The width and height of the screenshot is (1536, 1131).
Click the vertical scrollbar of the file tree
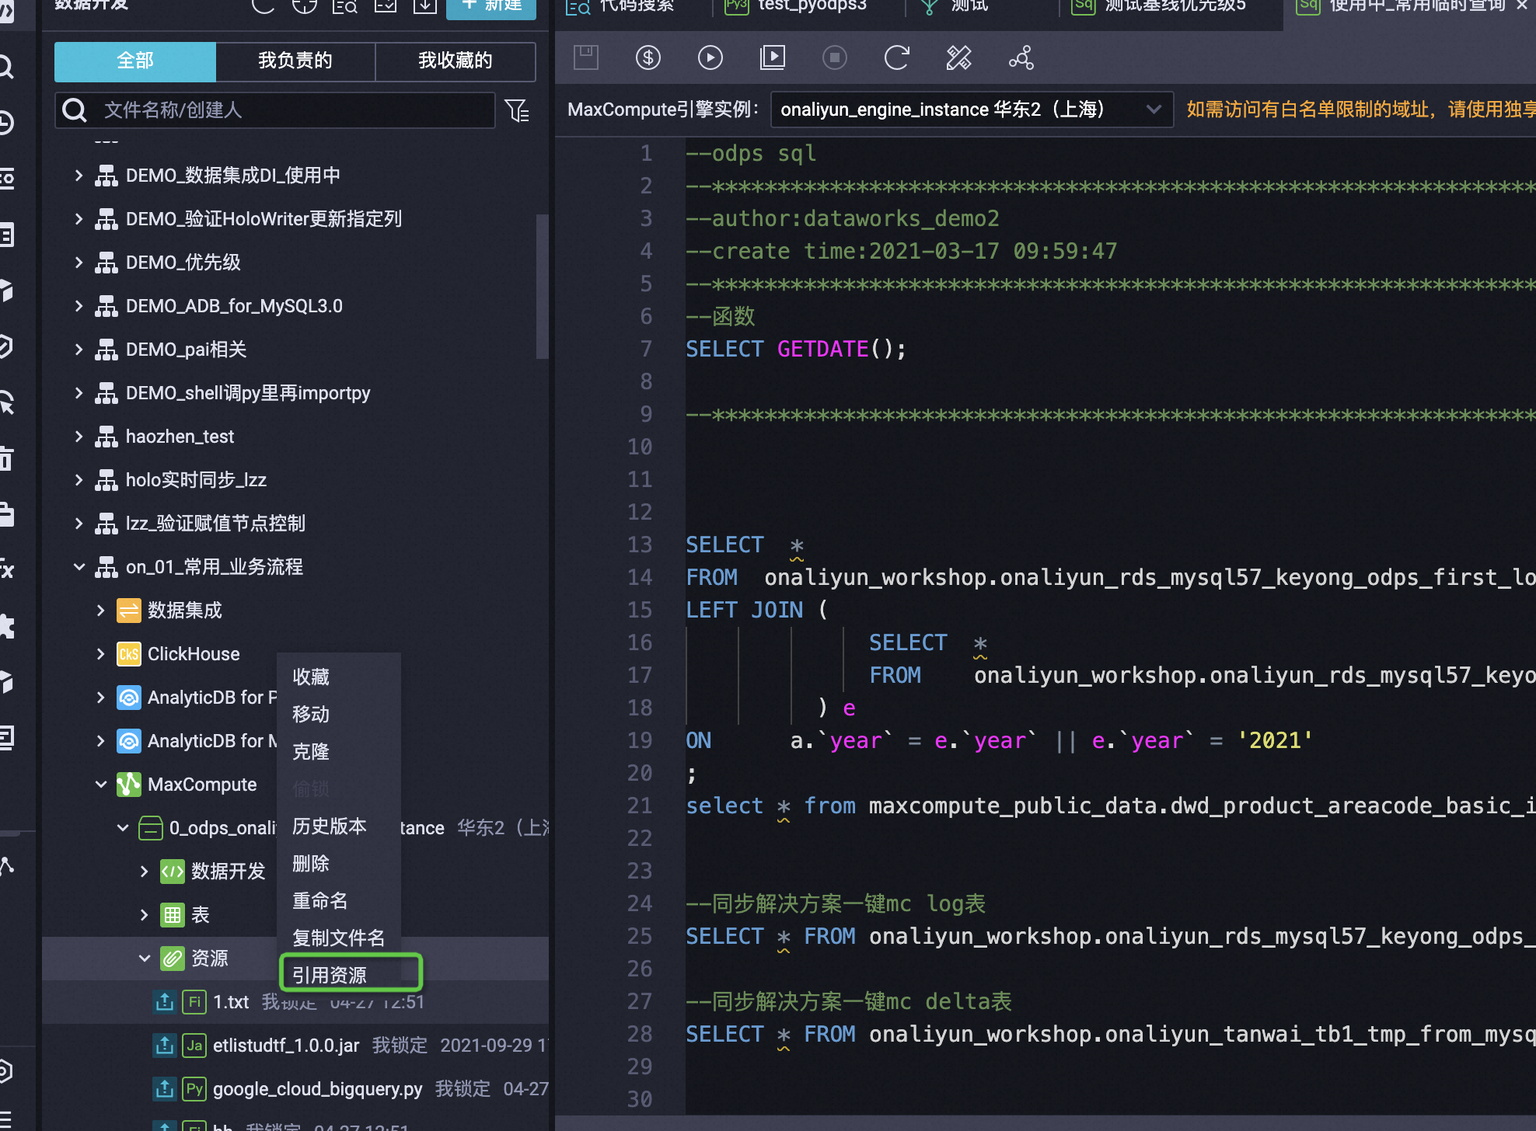point(542,286)
